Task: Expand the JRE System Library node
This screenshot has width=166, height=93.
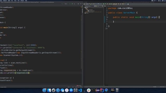Action: click(85, 12)
